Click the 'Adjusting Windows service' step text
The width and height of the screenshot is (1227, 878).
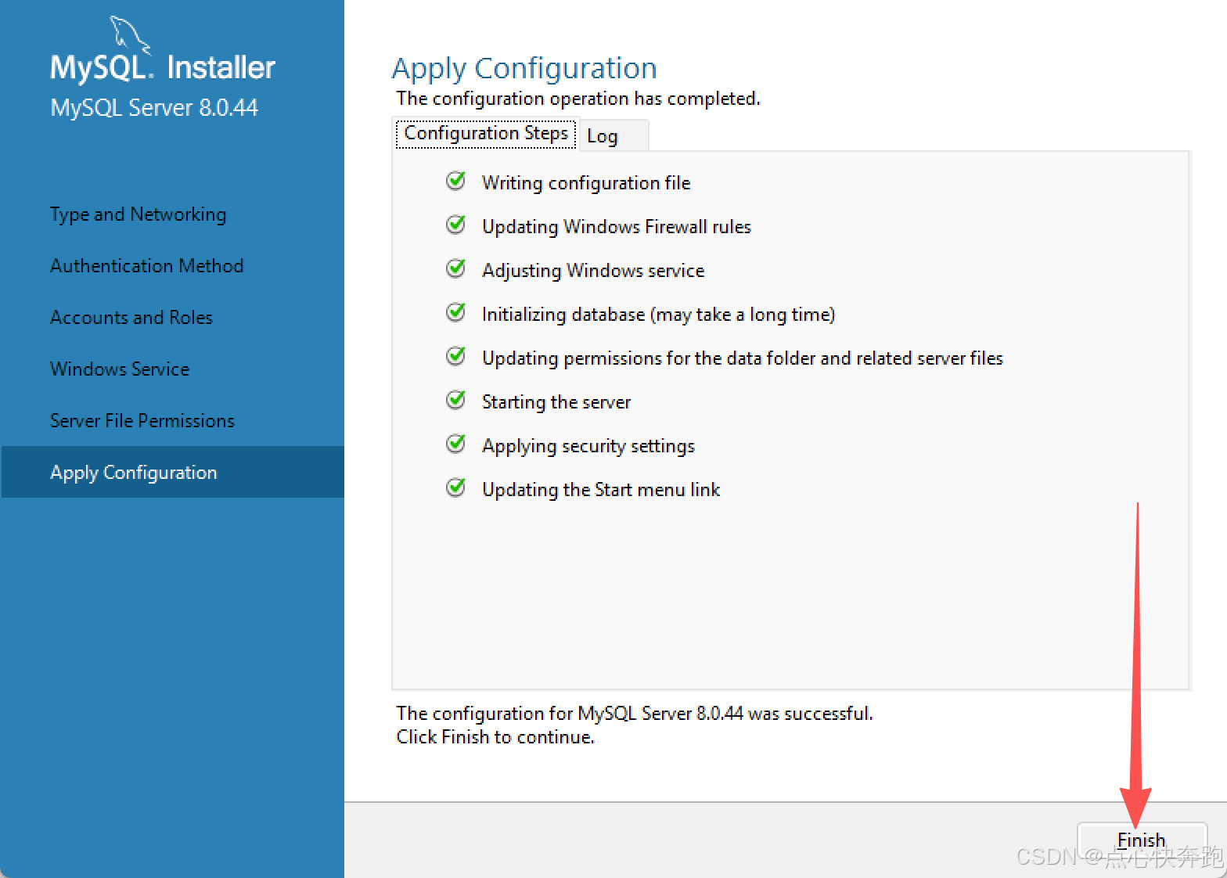(593, 271)
